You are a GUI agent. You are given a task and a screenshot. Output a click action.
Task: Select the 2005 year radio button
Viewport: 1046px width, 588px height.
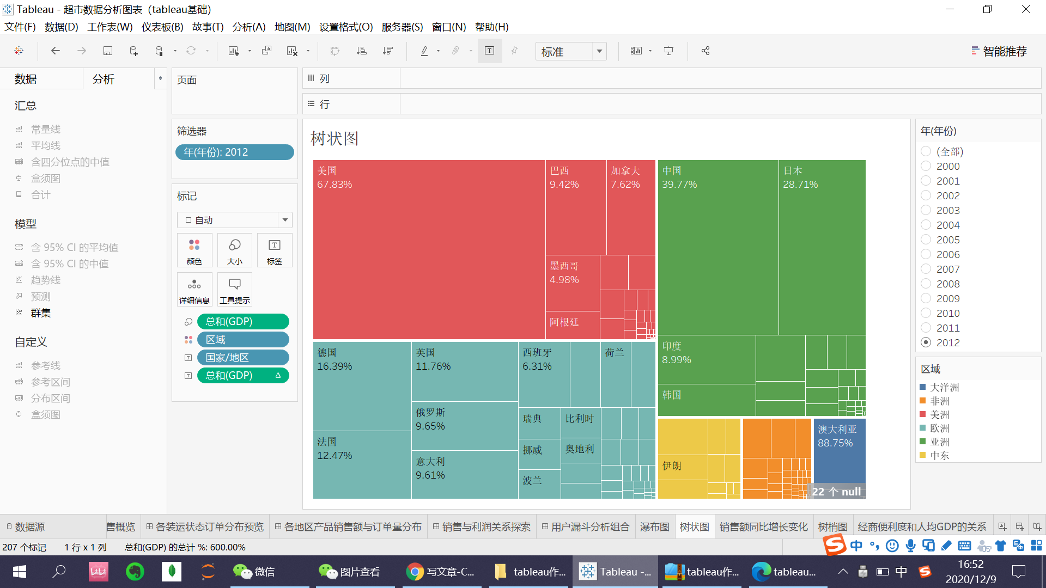(x=926, y=240)
